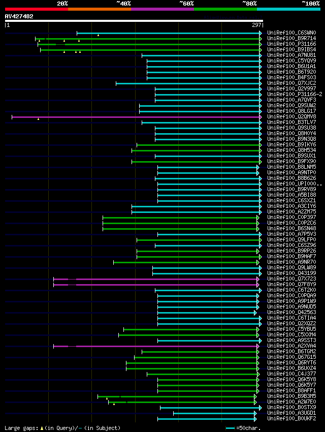Image resolution: width=325 pixels, height=432 pixels.
Task: Click the green alignment bar for C0P2C6
Action: [181, 224]
